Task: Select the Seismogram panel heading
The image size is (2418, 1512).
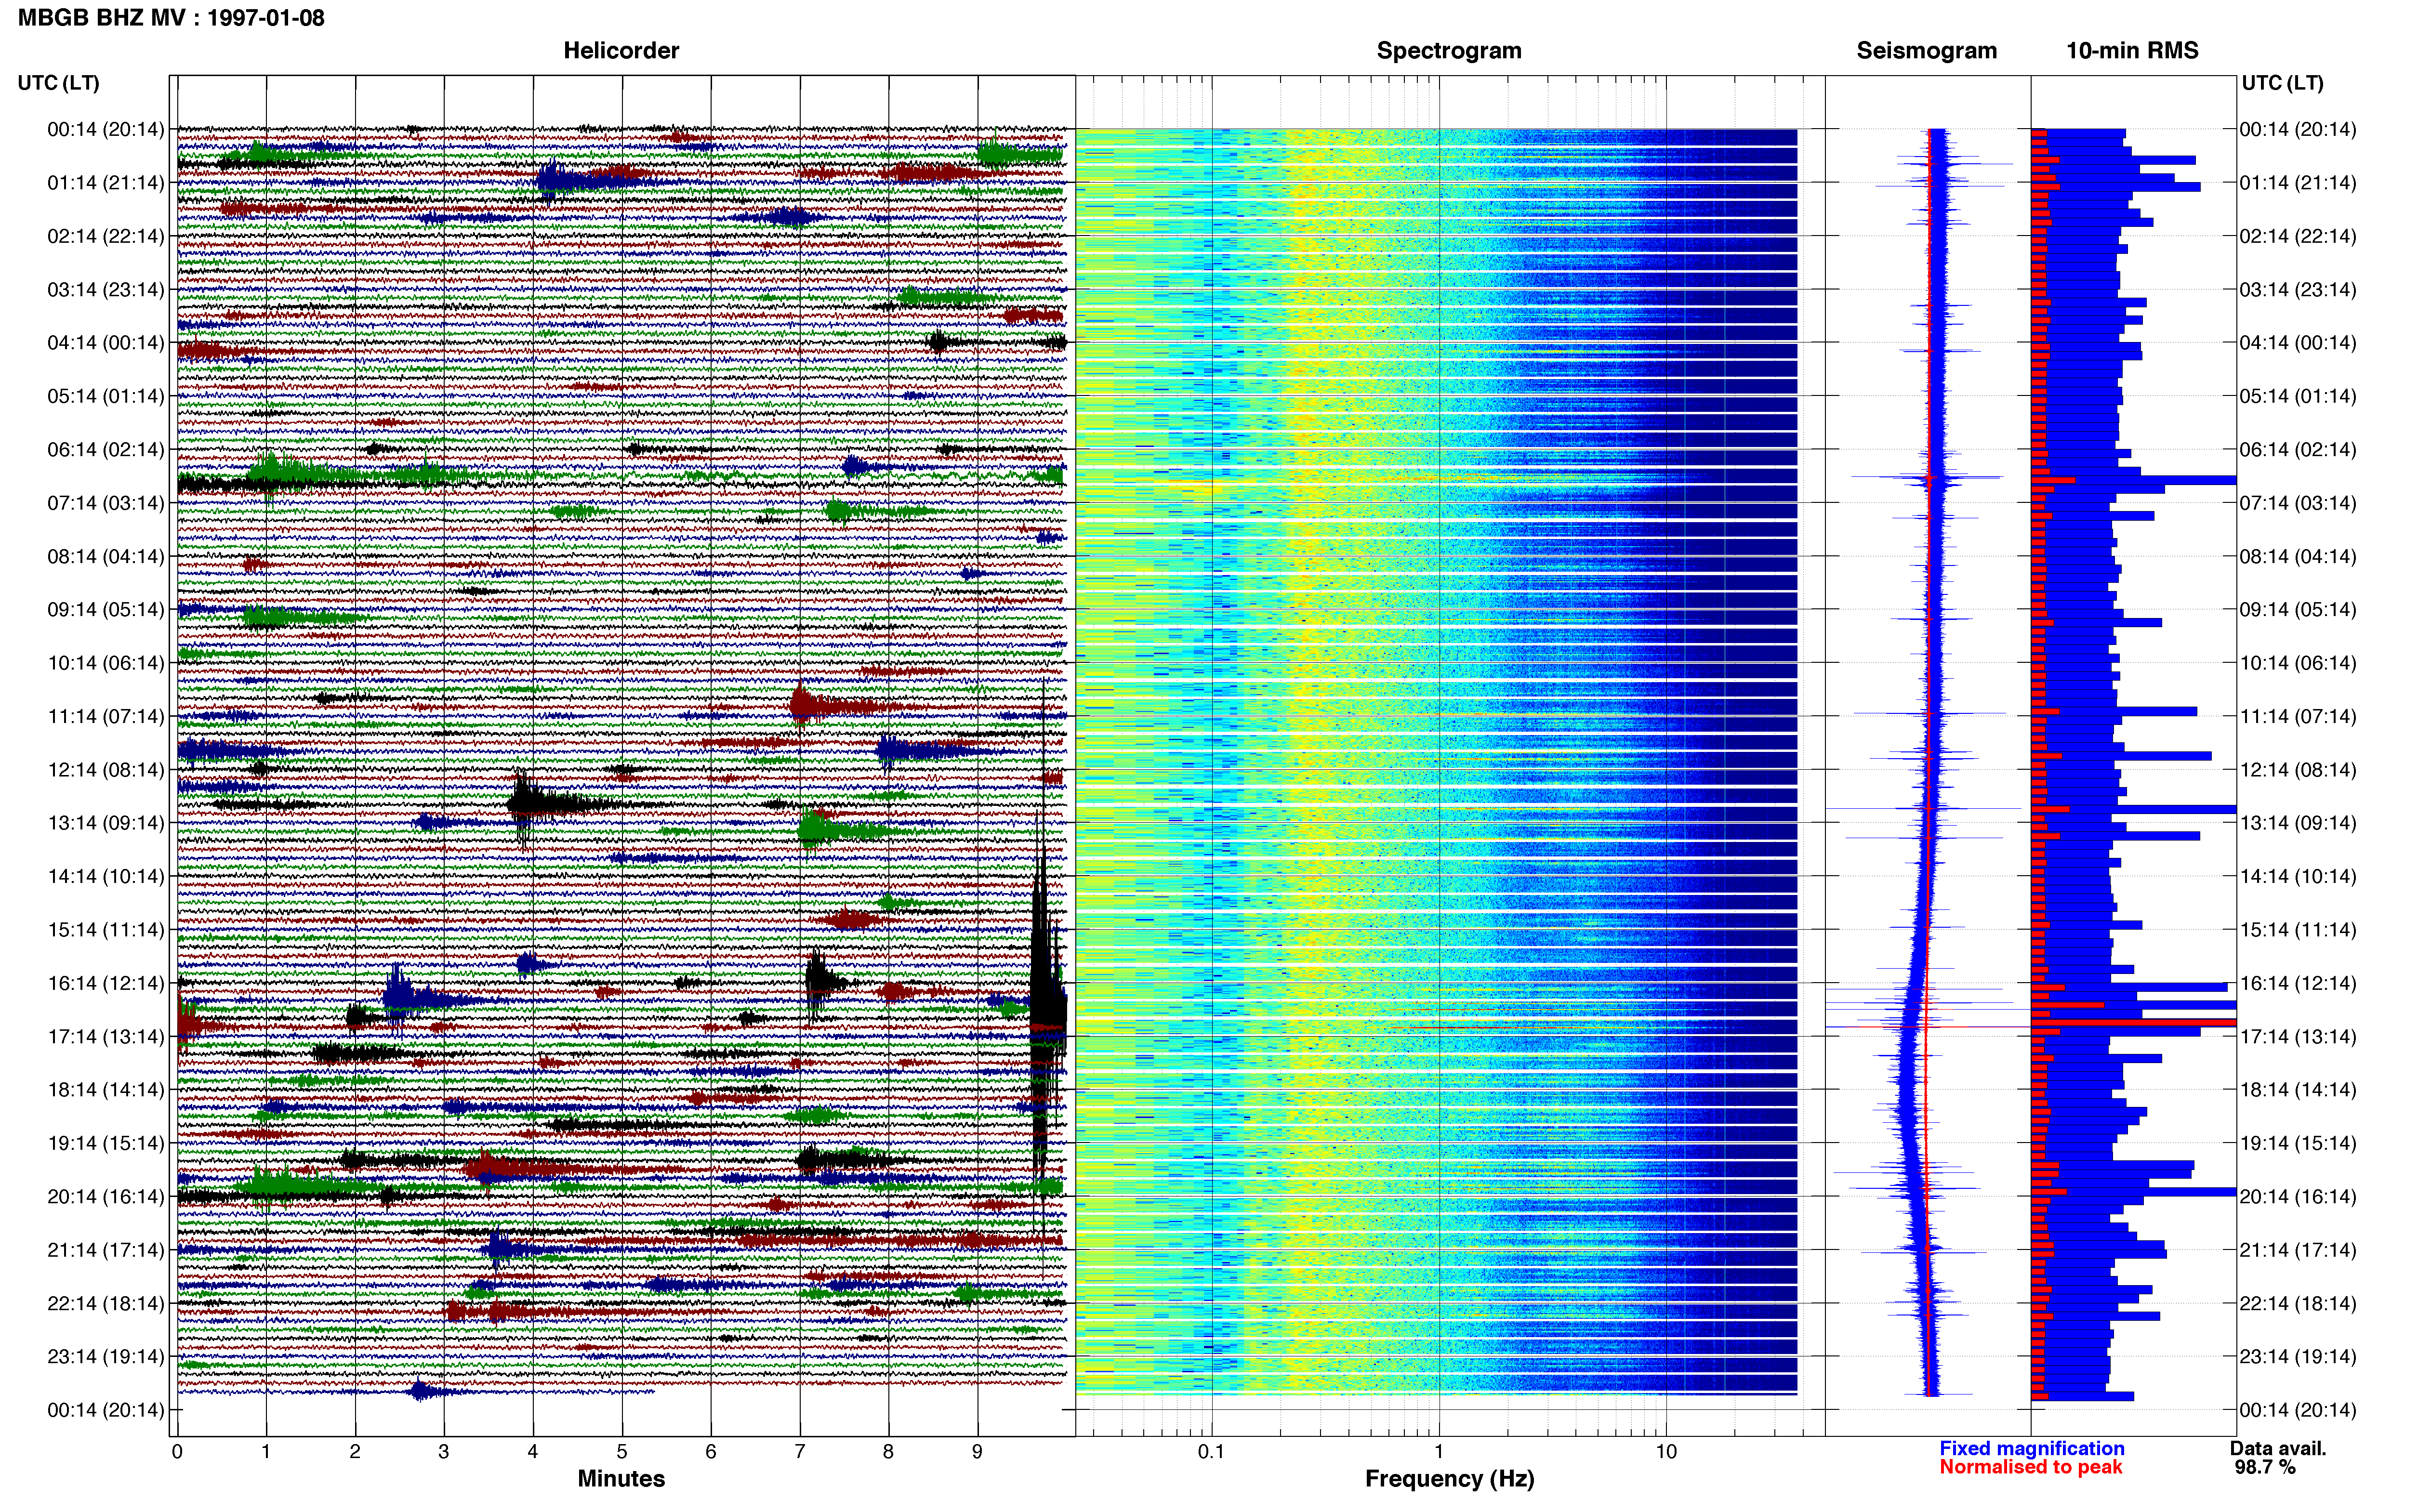Action: point(1926,51)
